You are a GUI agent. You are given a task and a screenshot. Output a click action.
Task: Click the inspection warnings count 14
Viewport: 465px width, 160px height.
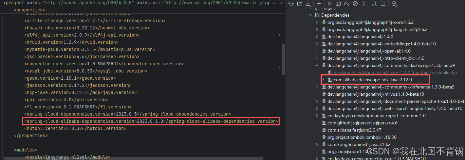click(264, 3)
